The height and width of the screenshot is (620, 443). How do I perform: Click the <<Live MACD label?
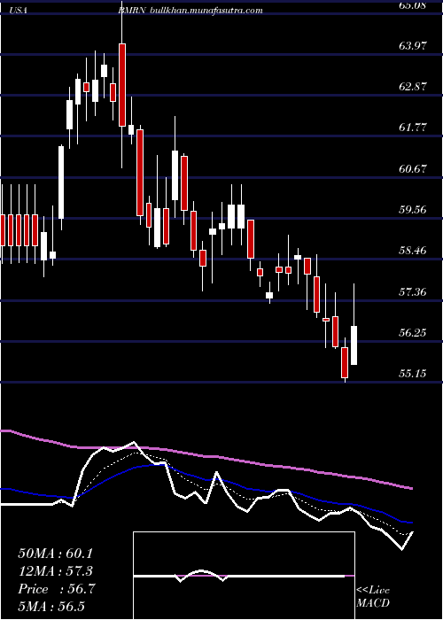(373, 596)
